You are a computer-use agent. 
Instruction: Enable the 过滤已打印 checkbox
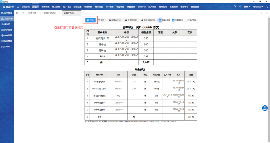click(x=186, y=20)
